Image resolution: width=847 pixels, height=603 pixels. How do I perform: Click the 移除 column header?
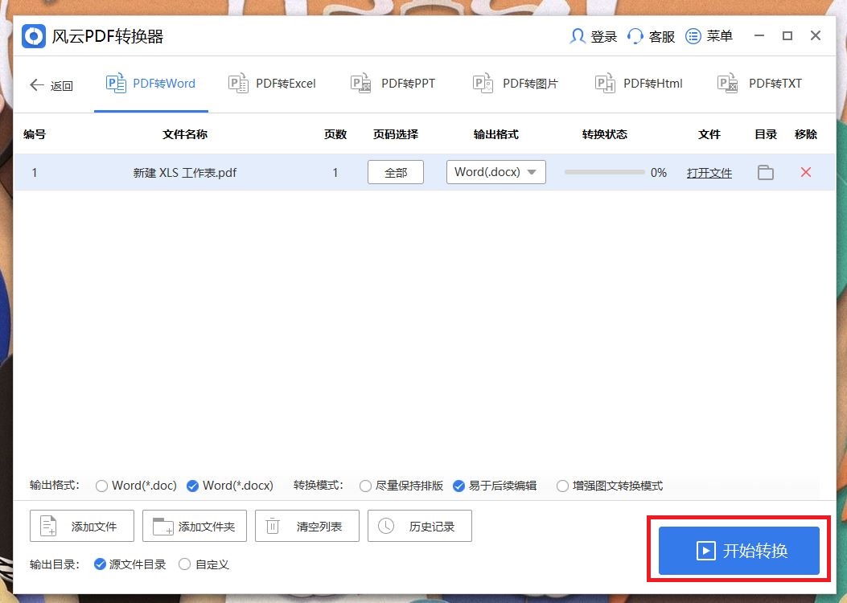805,134
